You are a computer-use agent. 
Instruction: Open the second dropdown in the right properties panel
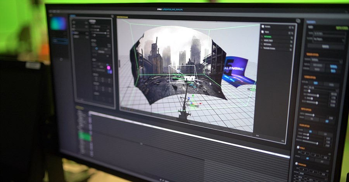tap(328, 40)
